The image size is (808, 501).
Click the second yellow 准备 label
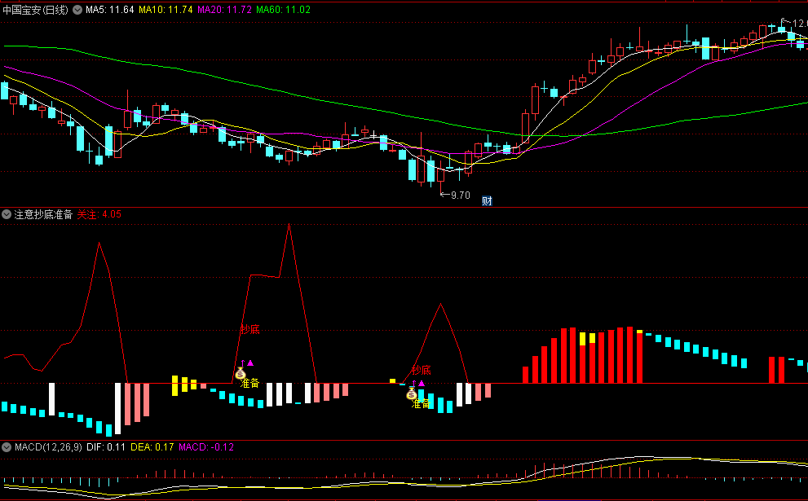tap(421, 404)
